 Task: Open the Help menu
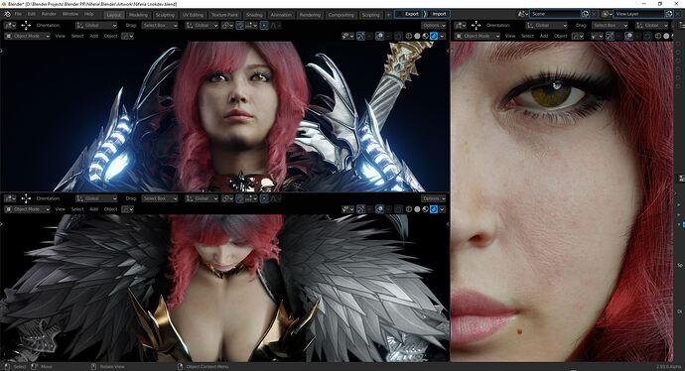(88, 14)
